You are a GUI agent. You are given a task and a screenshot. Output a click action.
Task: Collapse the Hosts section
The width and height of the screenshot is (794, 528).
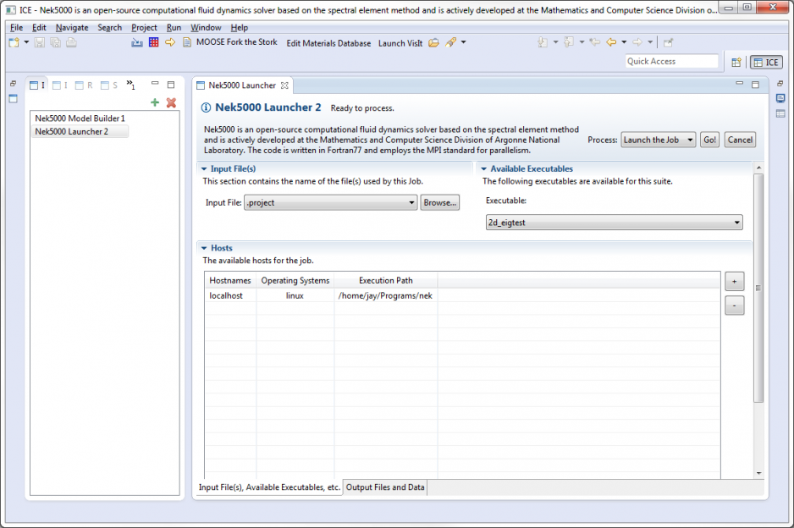click(204, 248)
